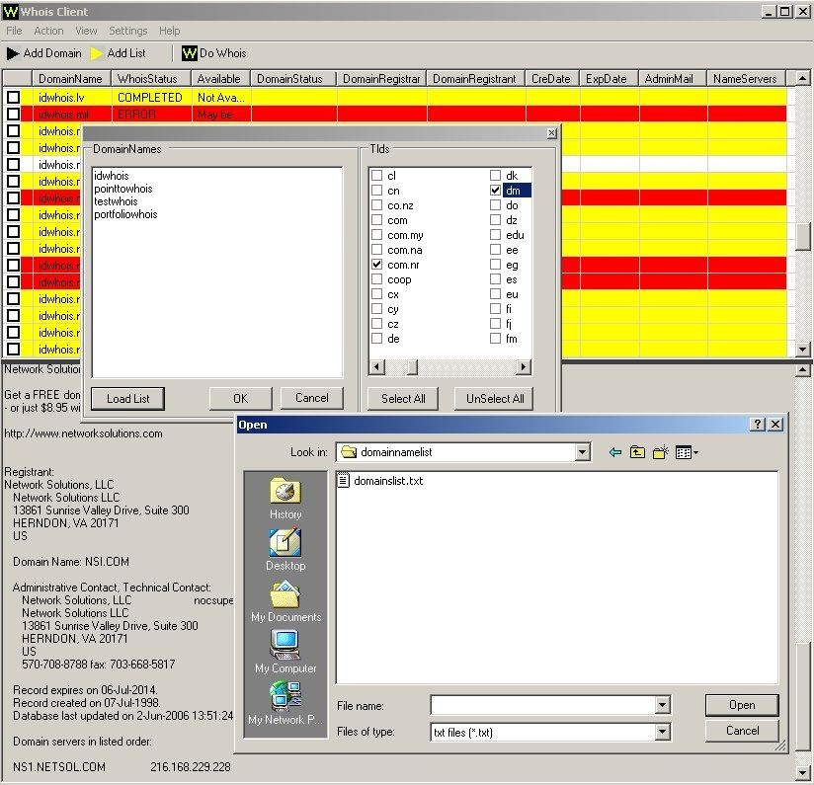This screenshot has width=814, height=785.
Task: Open the Settings menu
Action: (x=128, y=31)
